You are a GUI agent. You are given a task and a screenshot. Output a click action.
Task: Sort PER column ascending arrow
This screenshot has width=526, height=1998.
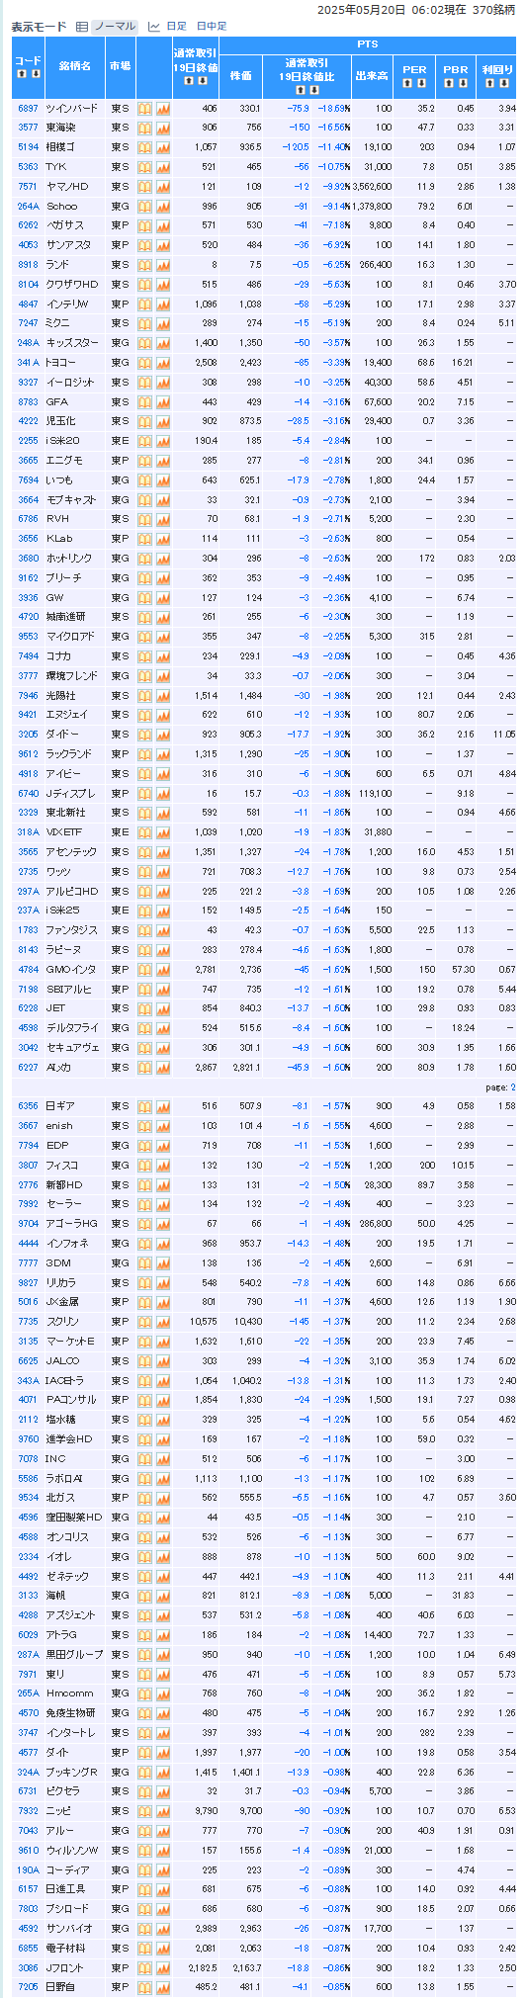[407, 82]
